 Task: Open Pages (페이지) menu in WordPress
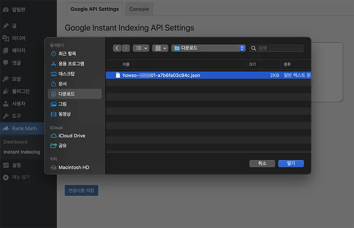tap(15, 50)
